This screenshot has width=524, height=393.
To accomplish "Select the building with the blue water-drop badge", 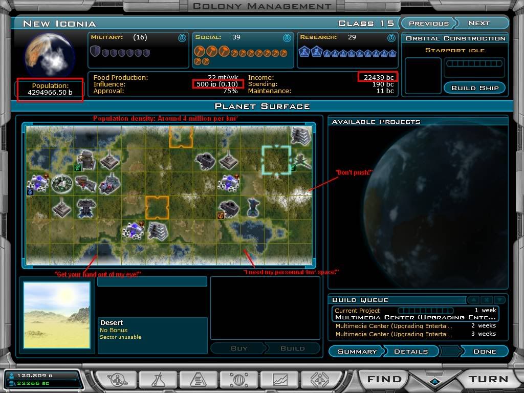I will click(38, 184).
